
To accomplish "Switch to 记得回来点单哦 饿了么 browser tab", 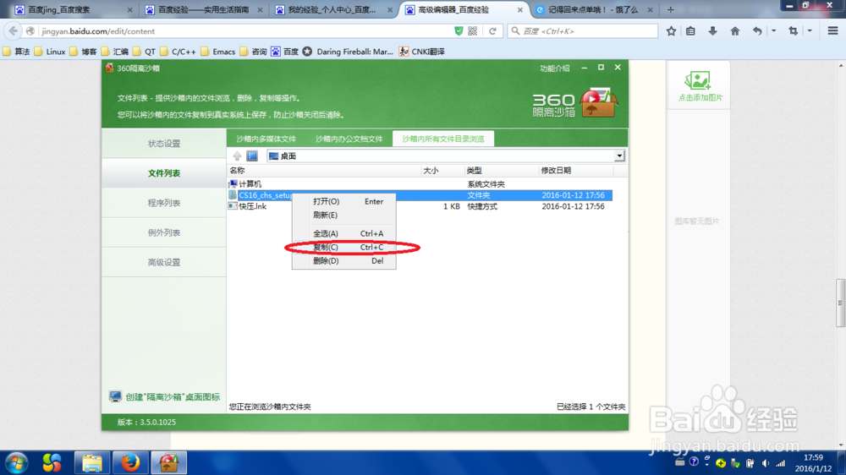I will point(594,9).
